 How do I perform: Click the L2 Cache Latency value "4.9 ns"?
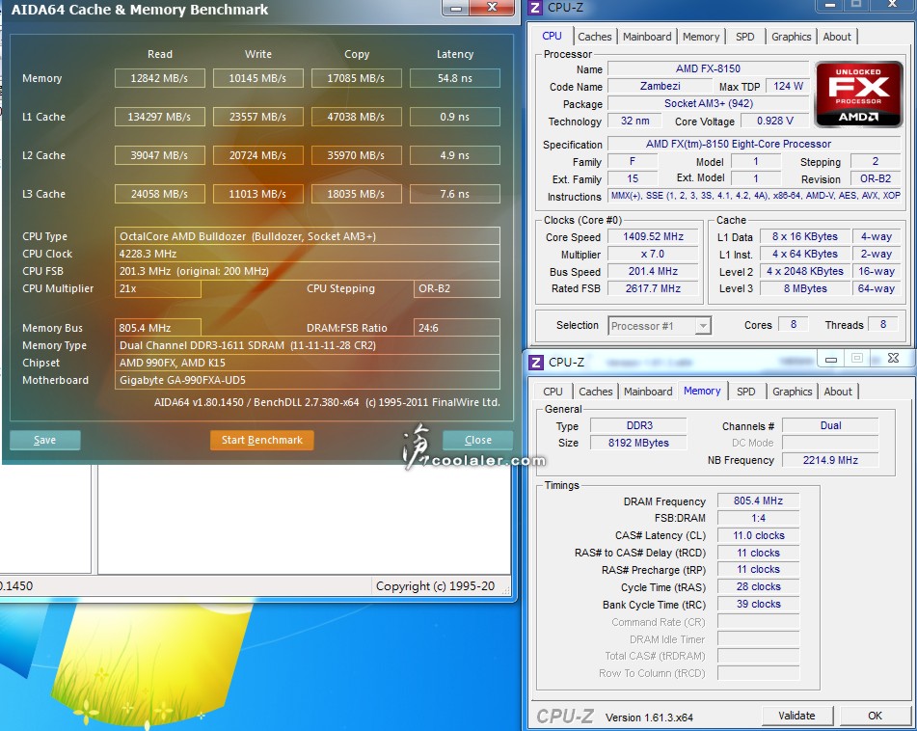pyautogui.click(x=455, y=155)
